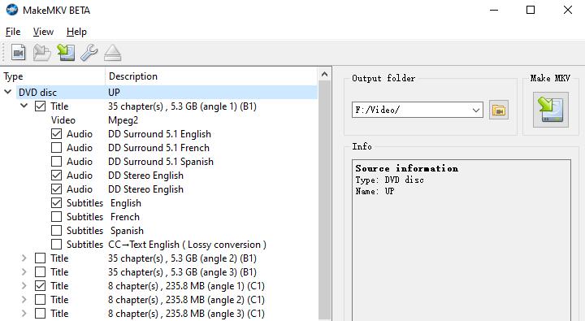
Task: Click the Source information text panel
Action: tap(461, 241)
